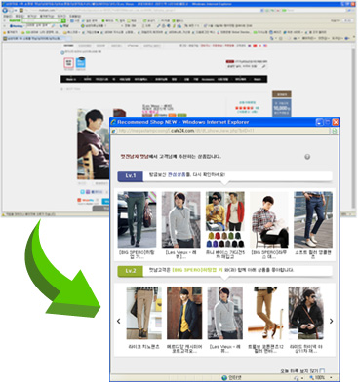Open the gray sweater product in Lv.1 row
The width and height of the screenshot is (358, 383).
[181, 219]
